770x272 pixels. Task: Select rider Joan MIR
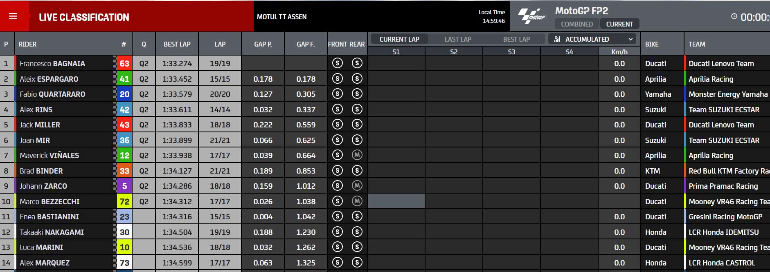35,140
